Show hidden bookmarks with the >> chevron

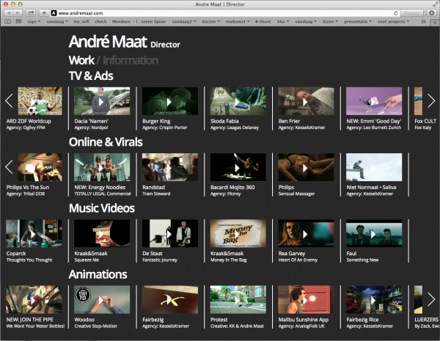pyautogui.click(x=434, y=23)
